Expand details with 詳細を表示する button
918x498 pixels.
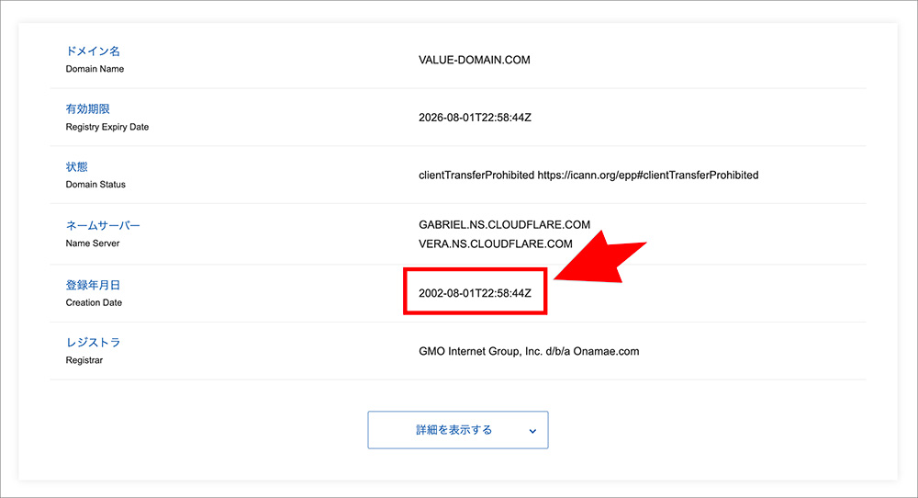point(458,430)
